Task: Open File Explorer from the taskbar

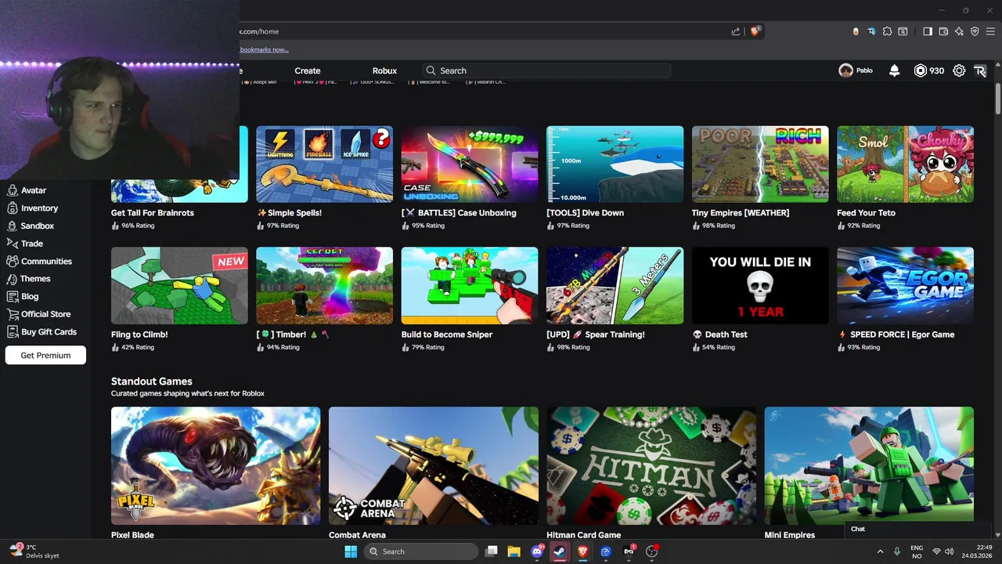Action: pos(514,551)
